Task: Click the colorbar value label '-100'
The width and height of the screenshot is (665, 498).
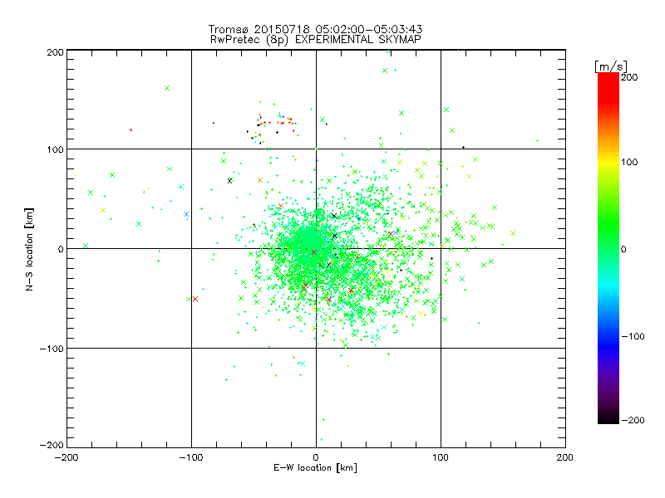Action: click(x=633, y=336)
